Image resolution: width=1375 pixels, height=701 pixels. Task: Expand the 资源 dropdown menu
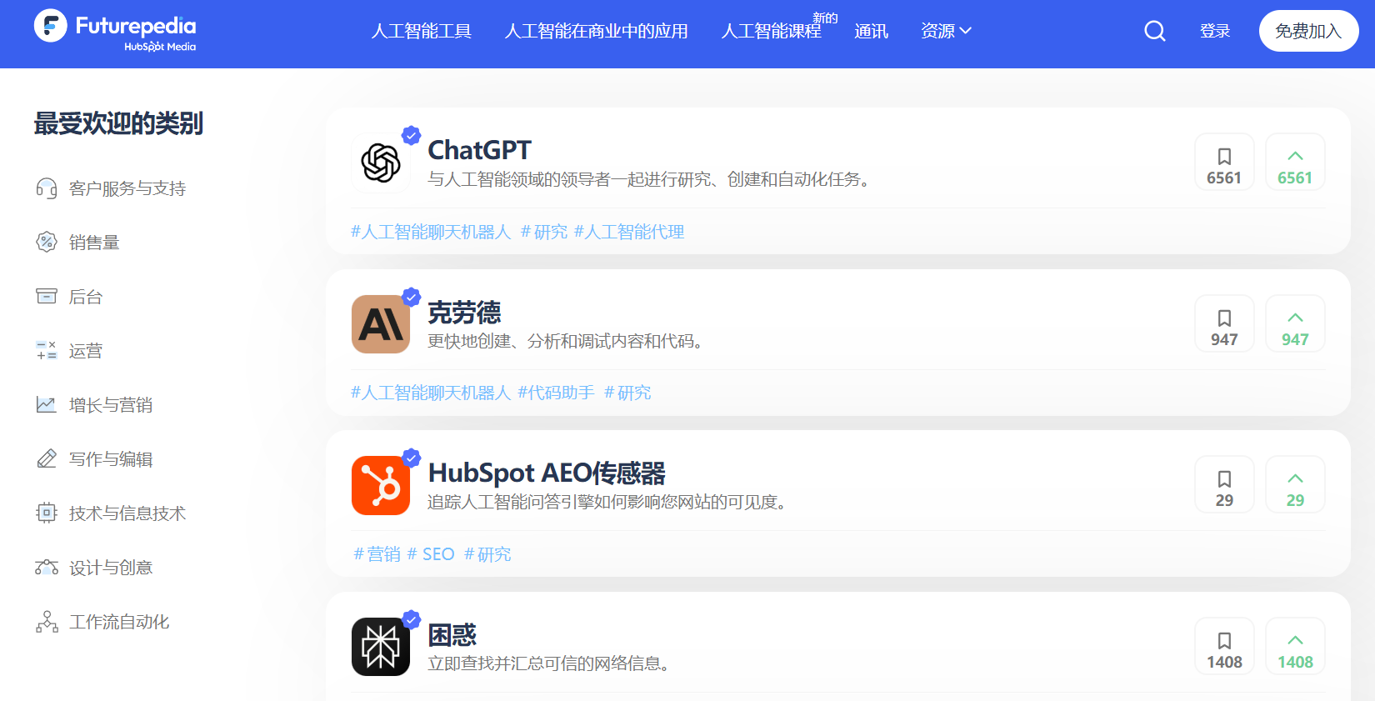click(x=946, y=31)
